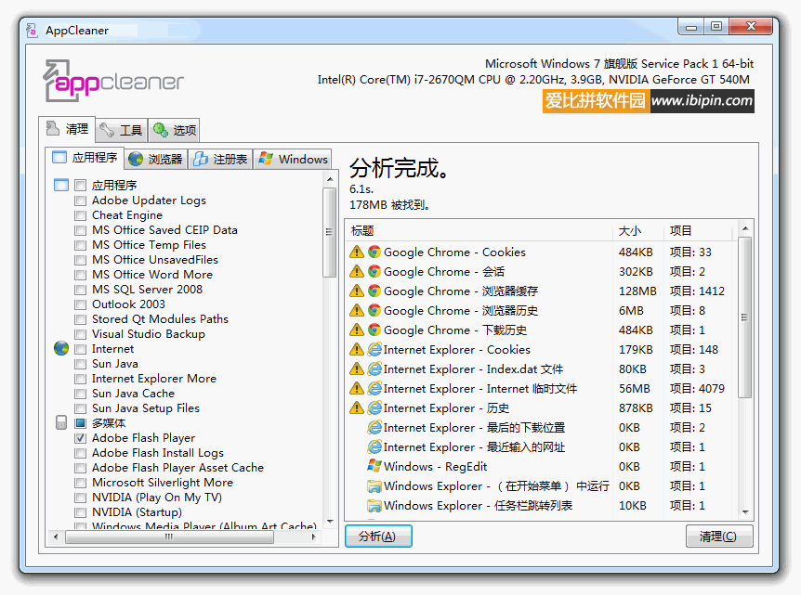The image size is (801, 595).
Task: Click the warning icon in the Internet 临时文件 row
Action: point(357,388)
